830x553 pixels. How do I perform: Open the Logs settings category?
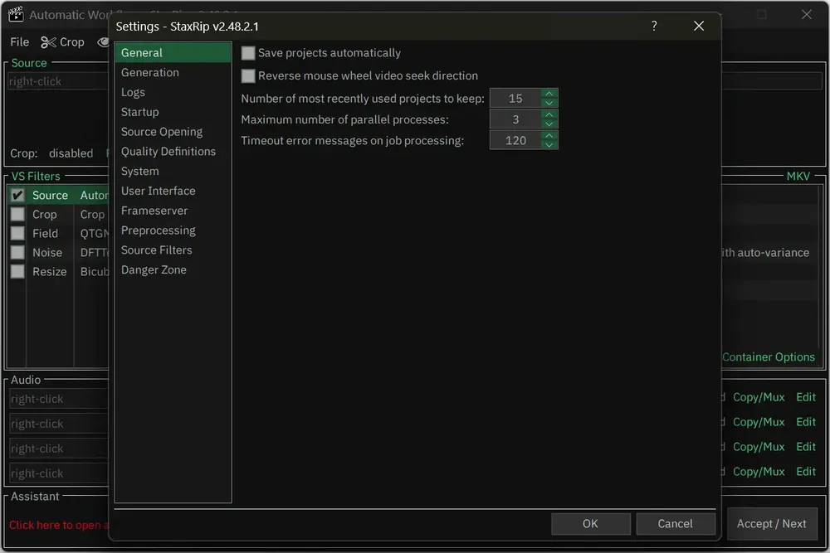click(x=173, y=92)
